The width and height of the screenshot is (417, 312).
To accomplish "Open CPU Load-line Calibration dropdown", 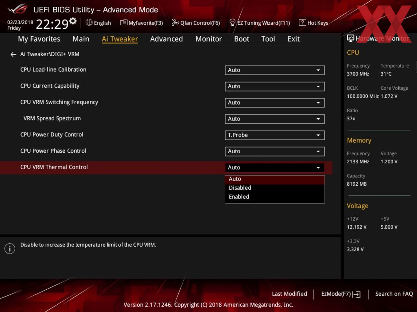I will 275,70.
